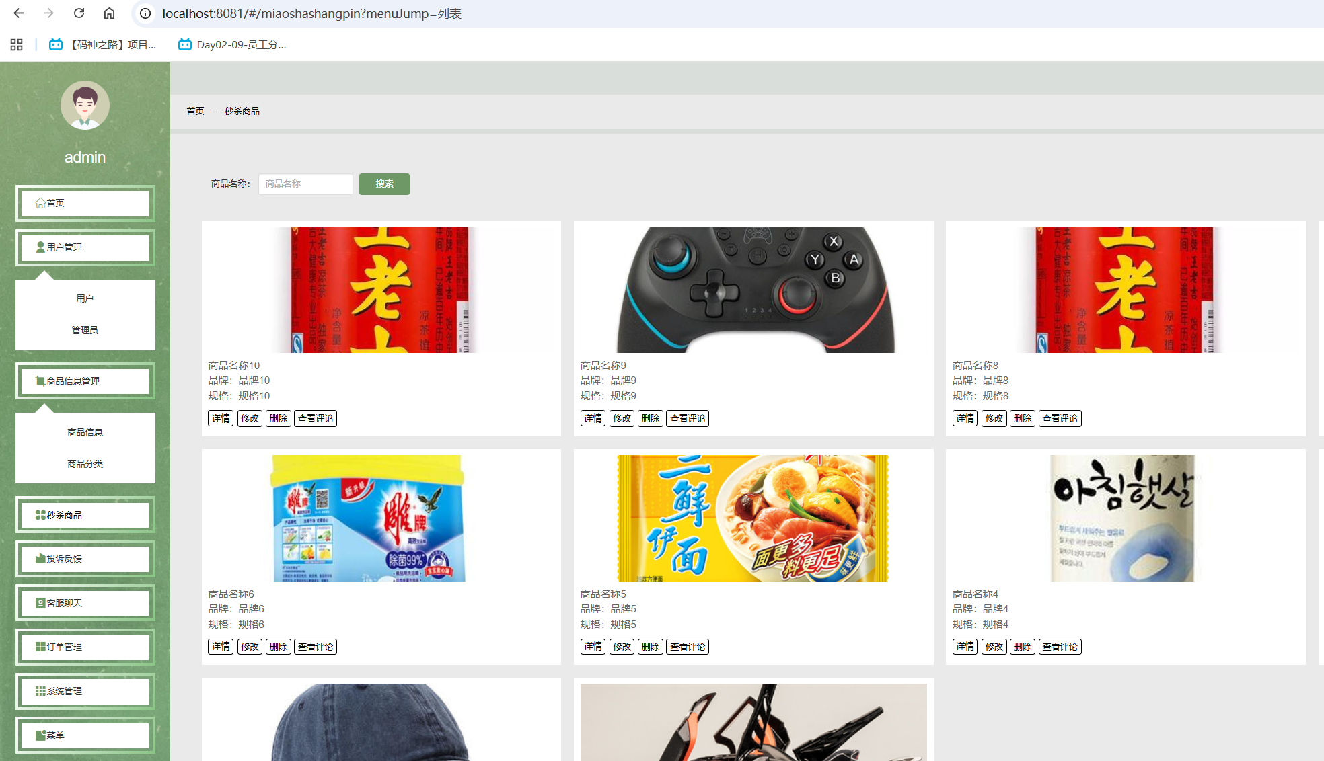Click the site info icon in the address bar
This screenshot has width=1324, height=761.
[x=145, y=13]
